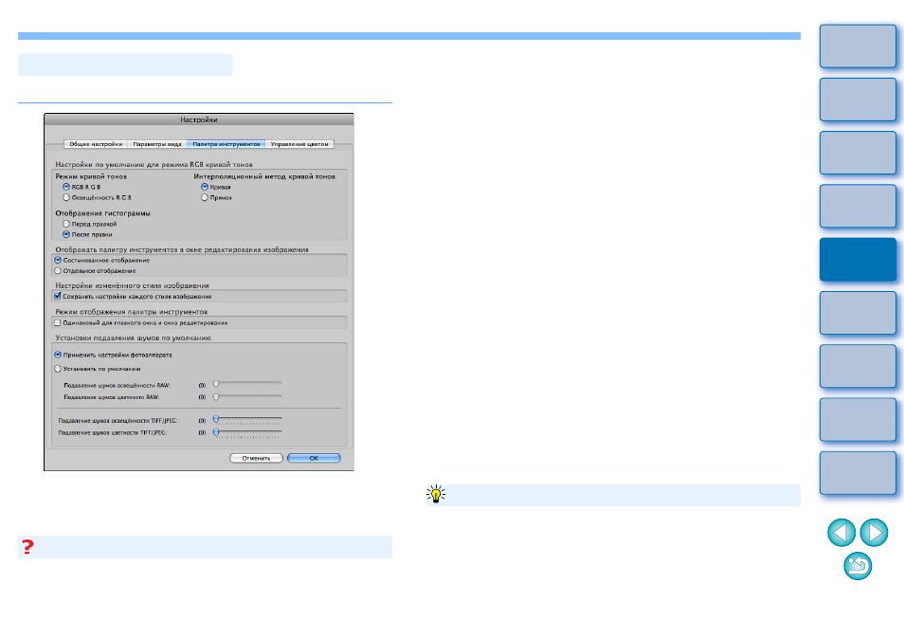Choose histogram display Перед правкой
This screenshot has height=639, width=904.
pyautogui.click(x=66, y=224)
